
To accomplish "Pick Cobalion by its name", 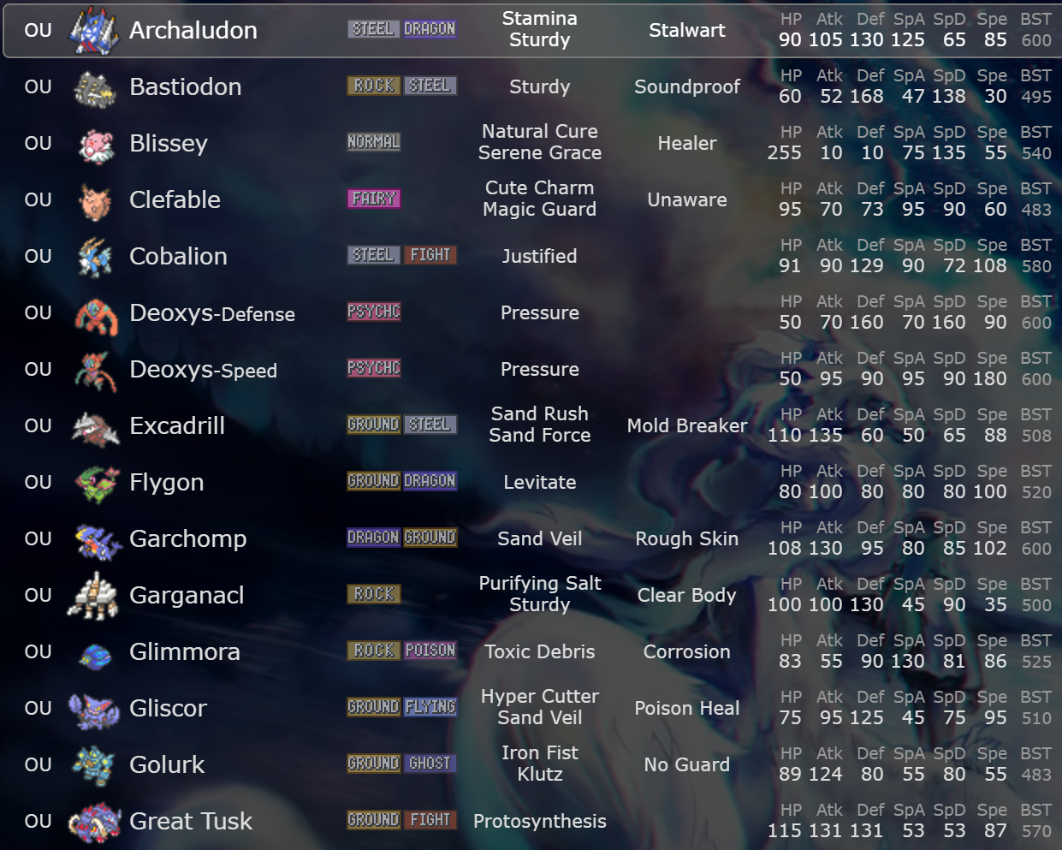I will tap(179, 256).
